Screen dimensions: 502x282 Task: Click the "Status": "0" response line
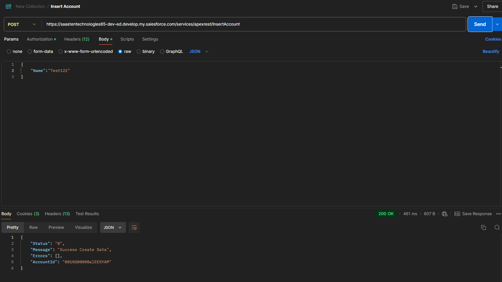coord(47,243)
